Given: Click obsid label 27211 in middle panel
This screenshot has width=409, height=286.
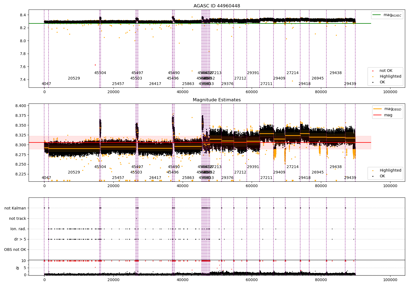Looking at the screenshot, I should 266,178.
